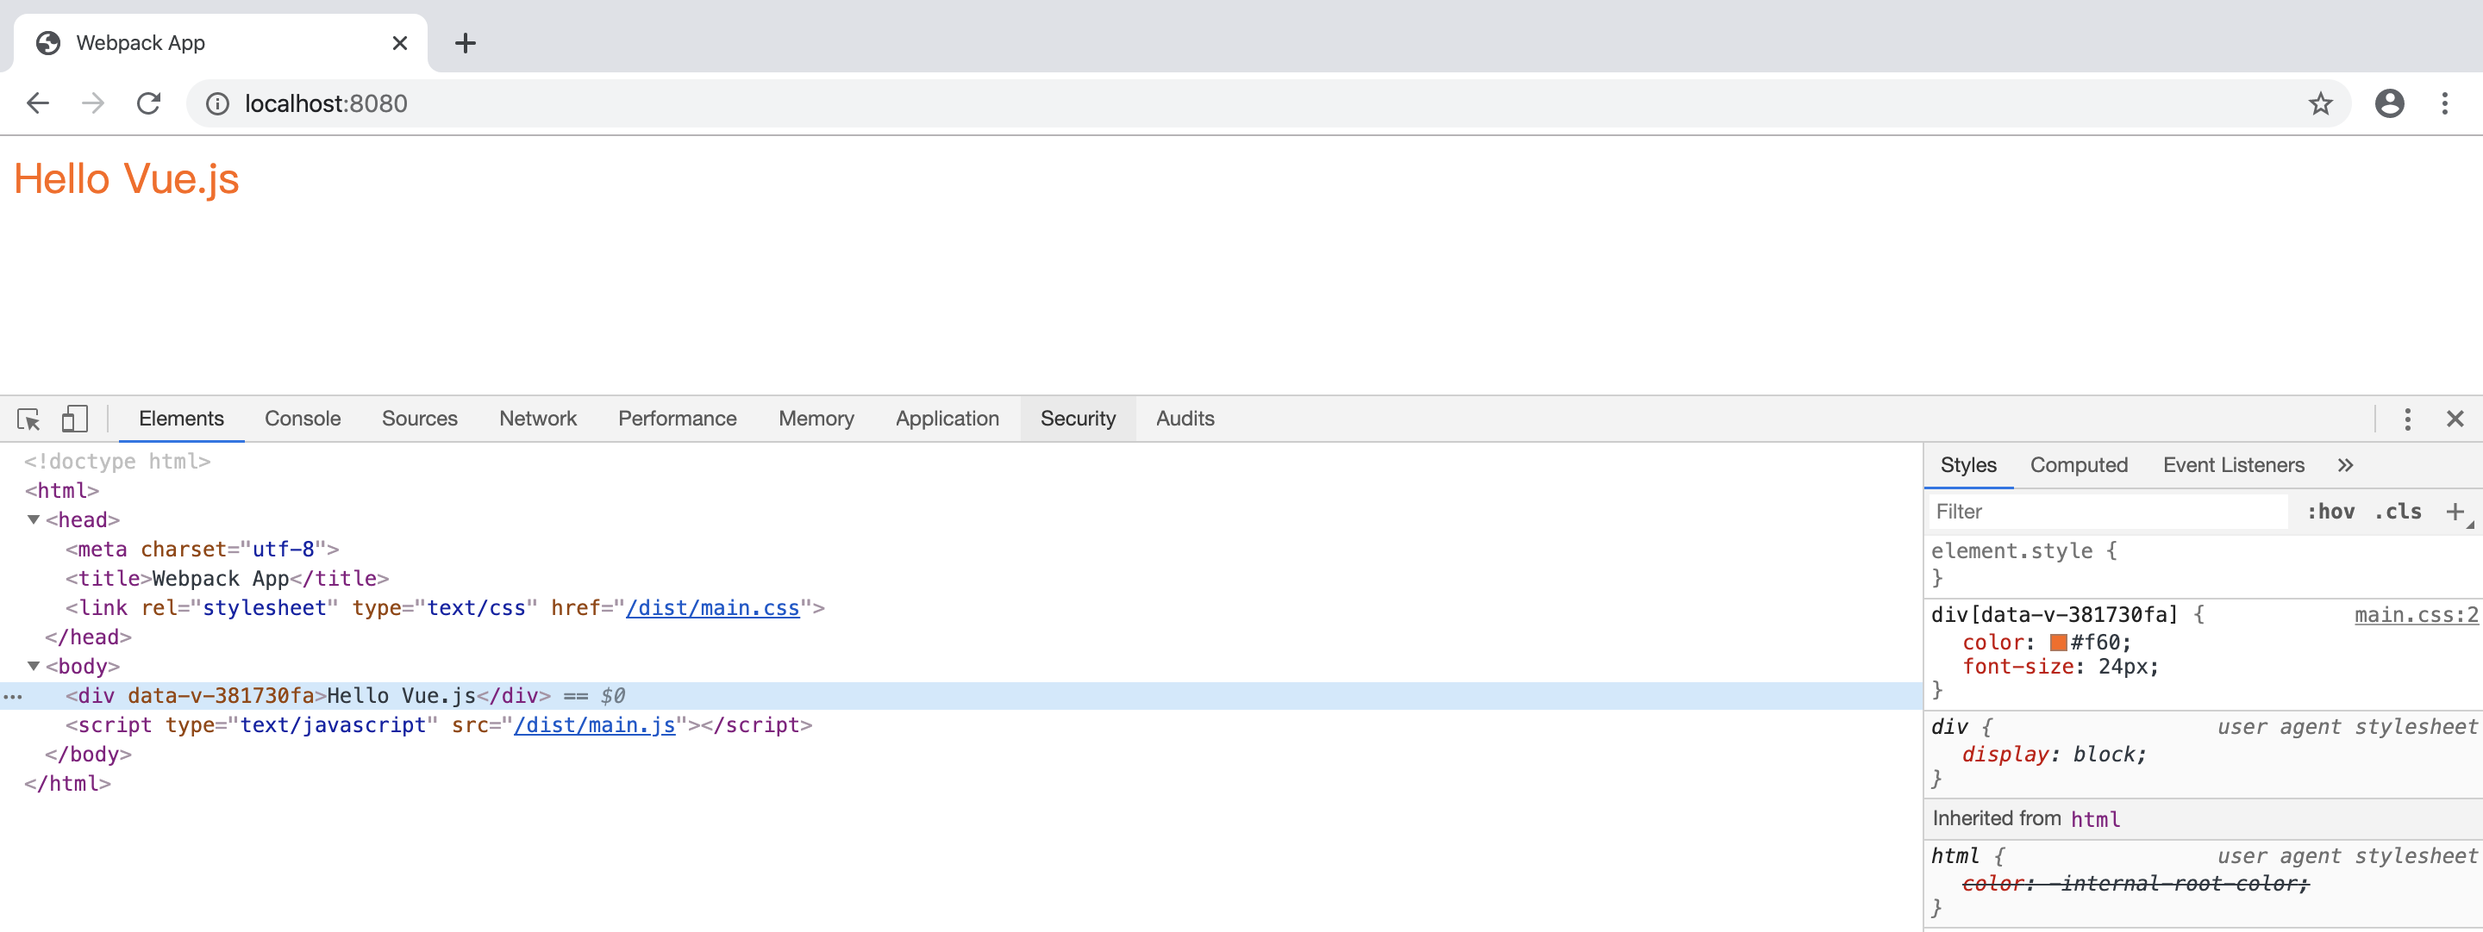The height and width of the screenshot is (932, 2483).
Task: Open the /dist/main.css link
Action: click(x=712, y=607)
